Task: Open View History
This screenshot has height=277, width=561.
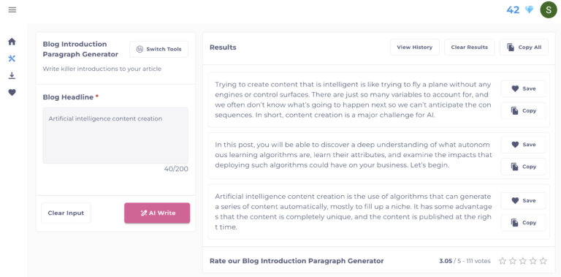Action: 415,48
